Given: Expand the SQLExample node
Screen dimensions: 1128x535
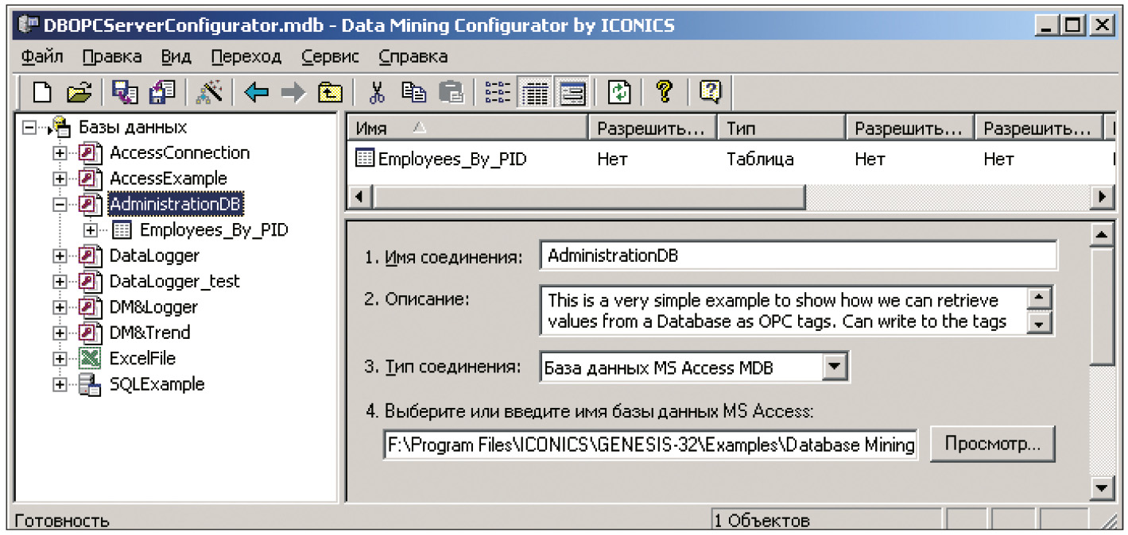Looking at the screenshot, I should tap(59, 385).
